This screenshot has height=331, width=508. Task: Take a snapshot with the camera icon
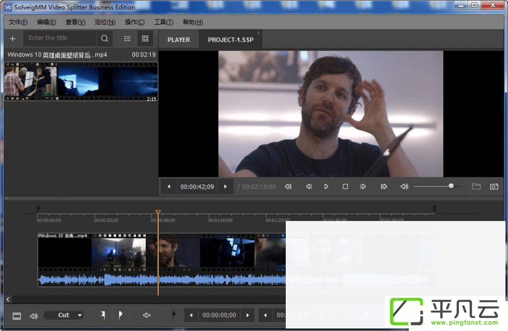[494, 187]
